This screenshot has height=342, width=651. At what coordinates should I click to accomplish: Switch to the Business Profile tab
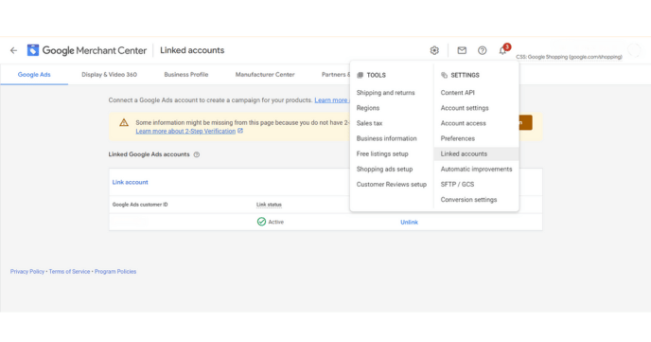point(186,75)
